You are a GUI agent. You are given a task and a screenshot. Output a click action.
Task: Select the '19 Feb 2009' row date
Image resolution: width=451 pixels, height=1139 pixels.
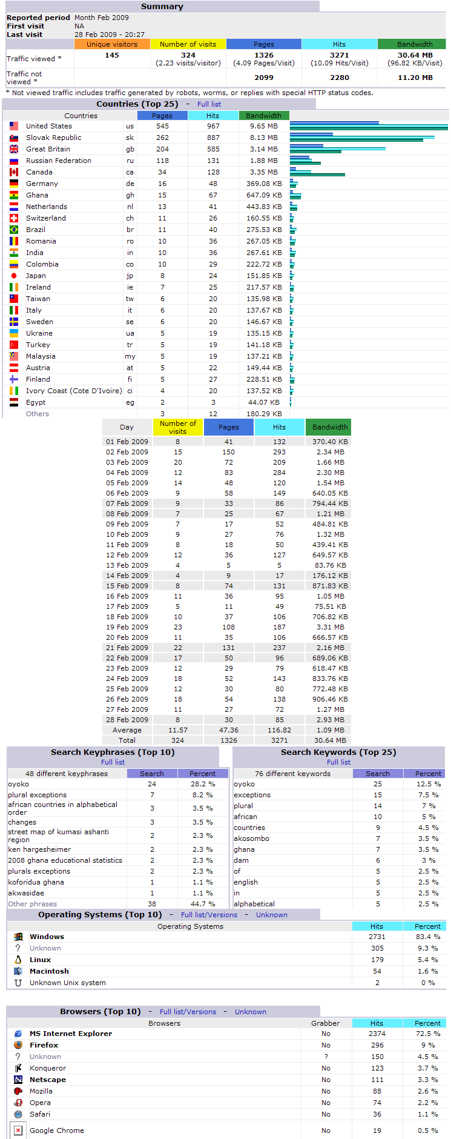pyautogui.click(x=127, y=627)
